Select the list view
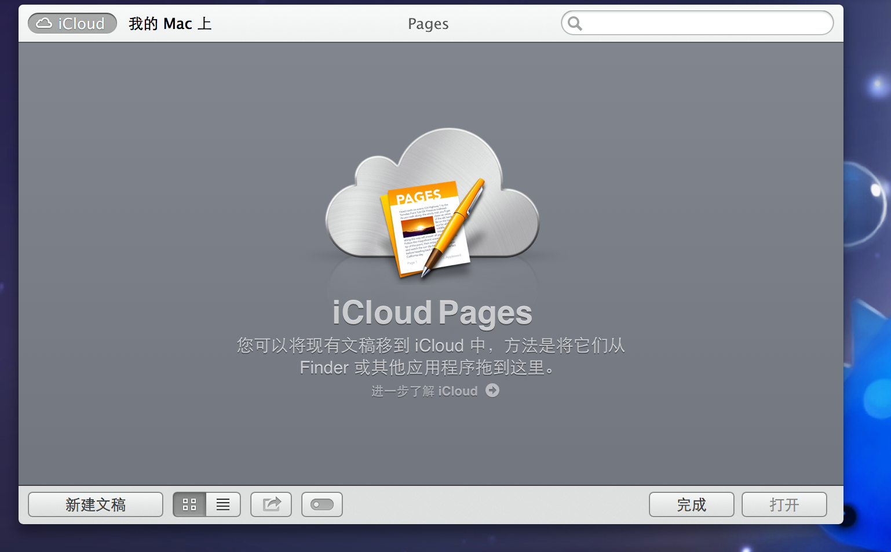This screenshot has height=552, width=891. [224, 504]
